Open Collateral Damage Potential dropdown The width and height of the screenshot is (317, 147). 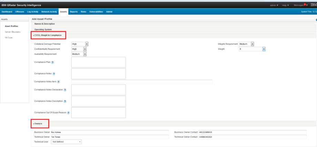87,44
